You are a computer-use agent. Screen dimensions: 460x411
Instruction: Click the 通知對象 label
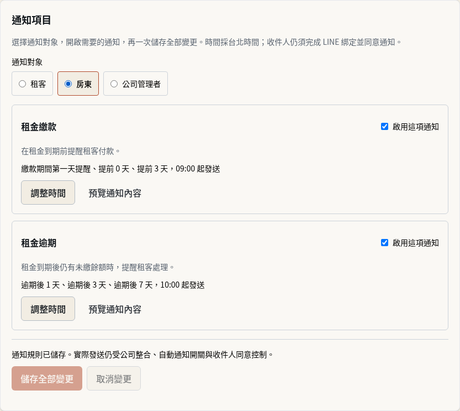[27, 62]
